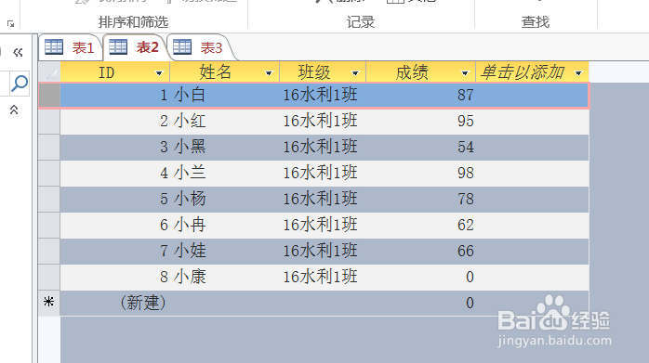Click the score cell 78
Viewport: 649px width, 363px height.
(x=421, y=200)
